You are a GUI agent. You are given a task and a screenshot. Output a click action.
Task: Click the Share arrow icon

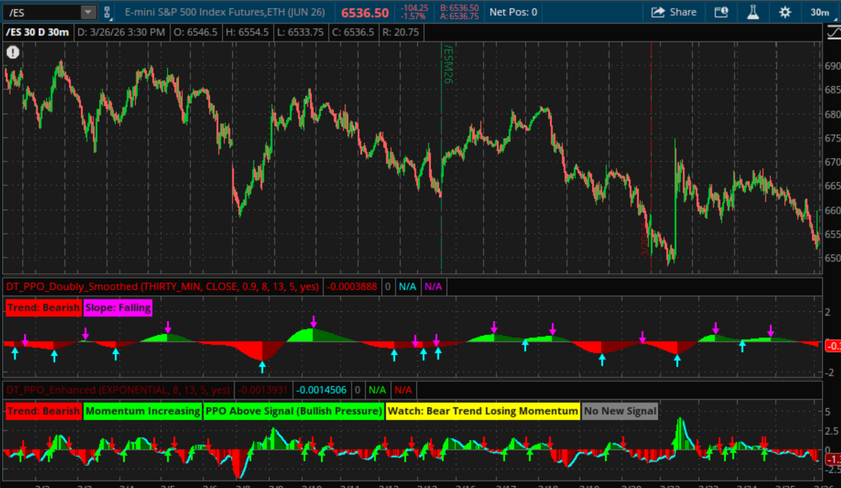click(658, 12)
